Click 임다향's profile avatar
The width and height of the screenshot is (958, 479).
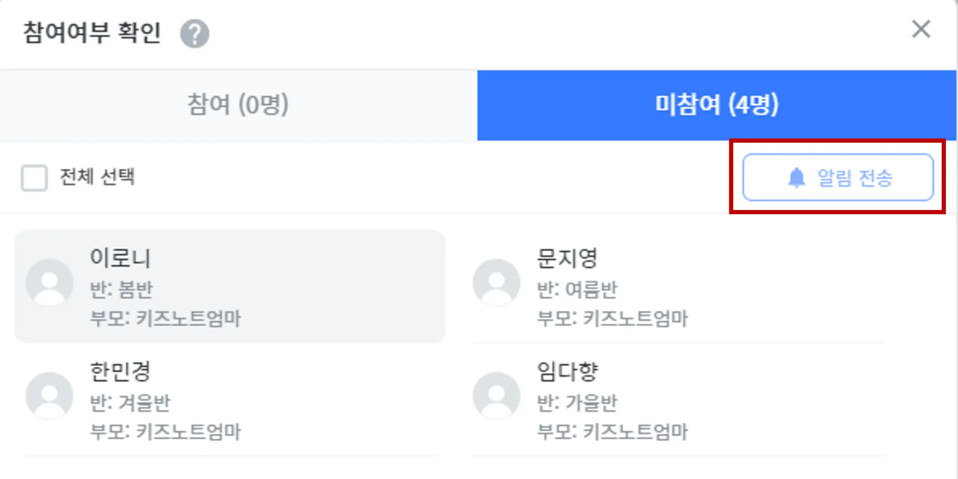[496, 395]
